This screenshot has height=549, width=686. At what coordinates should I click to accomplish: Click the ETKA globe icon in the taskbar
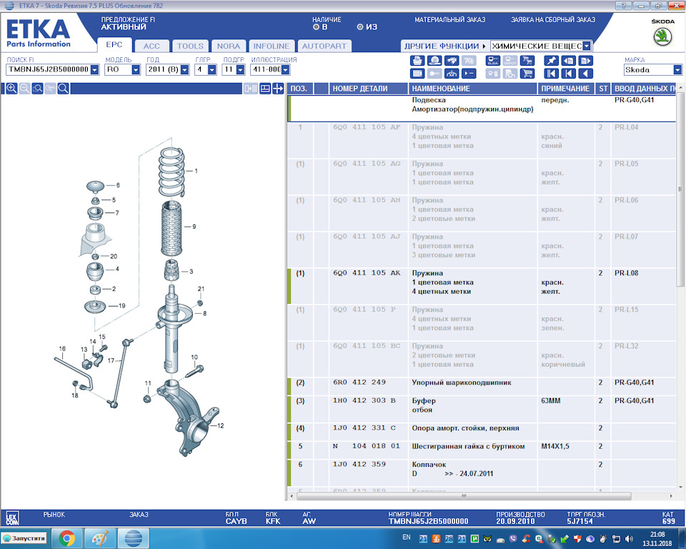click(x=133, y=538)
